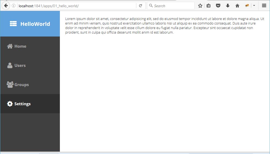Open the site information icon in address bar

coord(14,6)
